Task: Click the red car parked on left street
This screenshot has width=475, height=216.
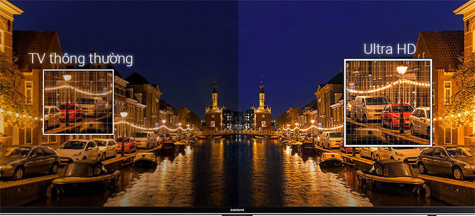Action: [x=126, y=144]
